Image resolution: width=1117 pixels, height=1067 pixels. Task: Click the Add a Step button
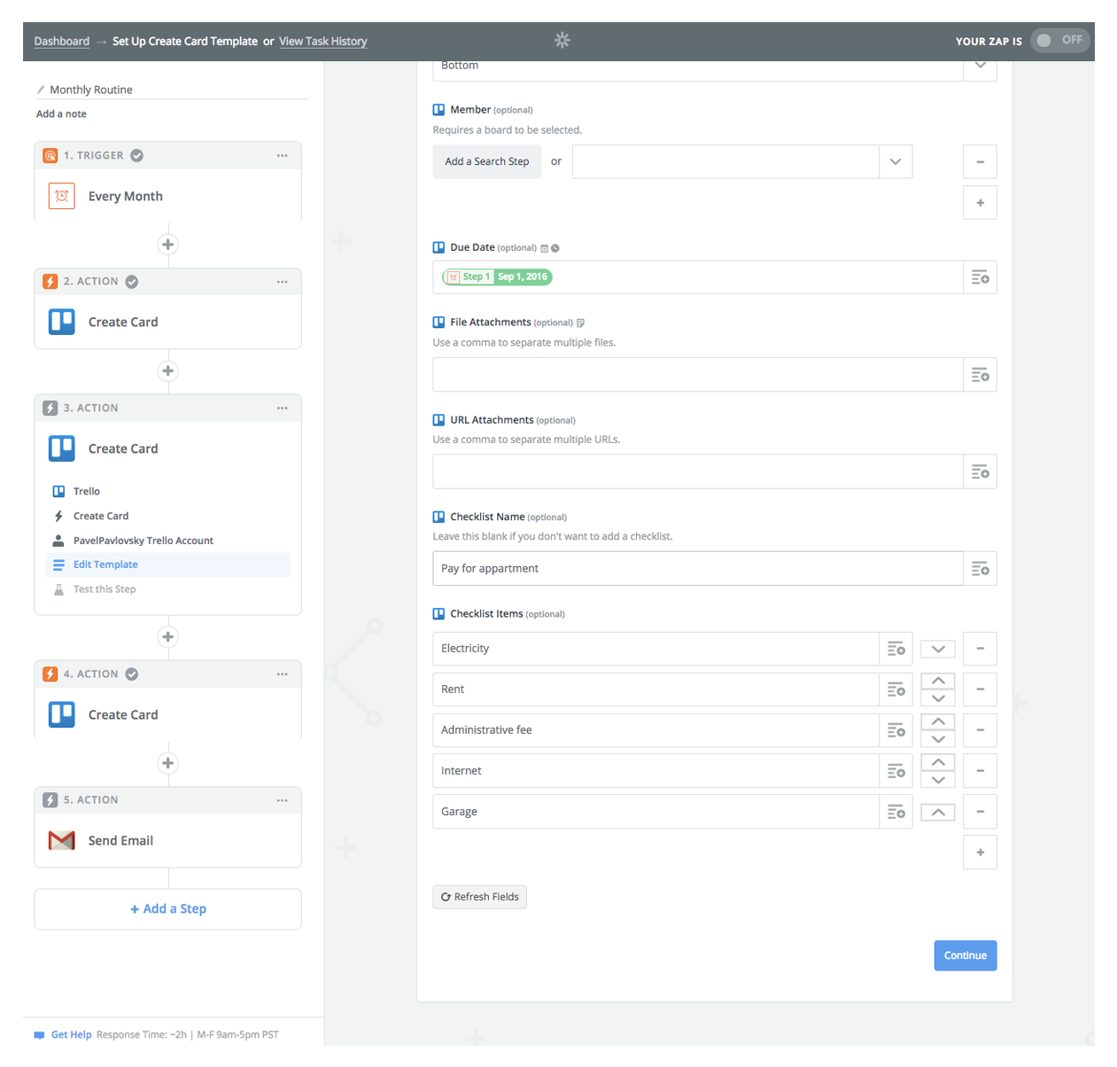coord(168,909)
